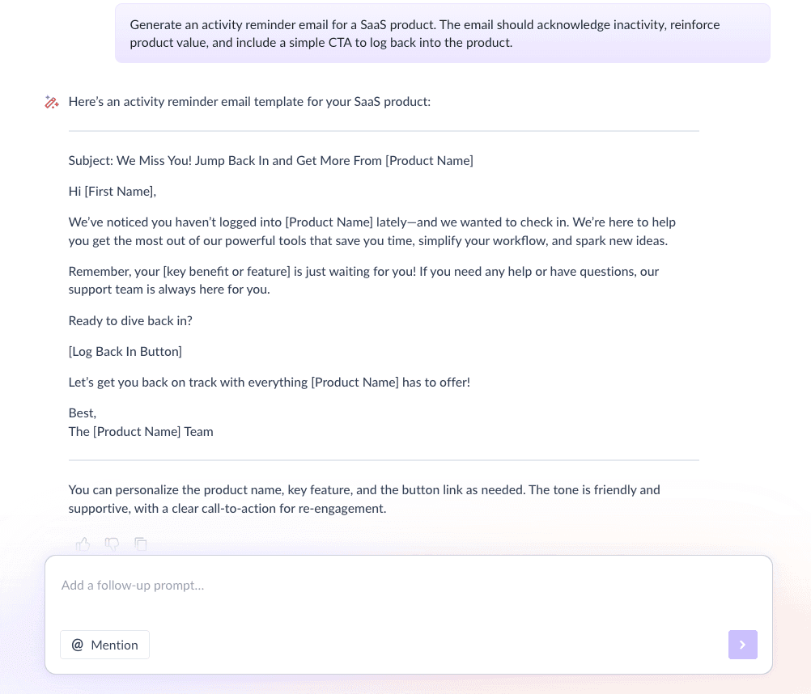The width and height of the screenshot is (811, 694).
Task: Select the user's prompt message bubble
Action: pyautogui.click(x=442, y=33)
